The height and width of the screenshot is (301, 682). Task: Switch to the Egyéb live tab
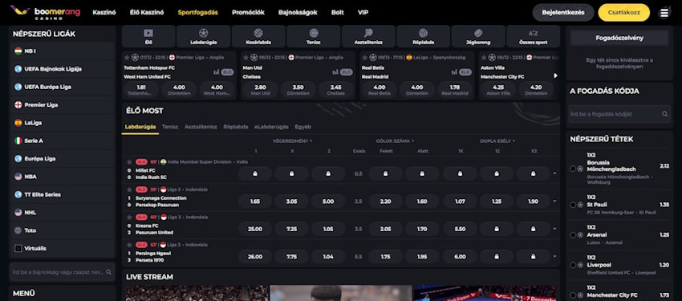(302, 127)
